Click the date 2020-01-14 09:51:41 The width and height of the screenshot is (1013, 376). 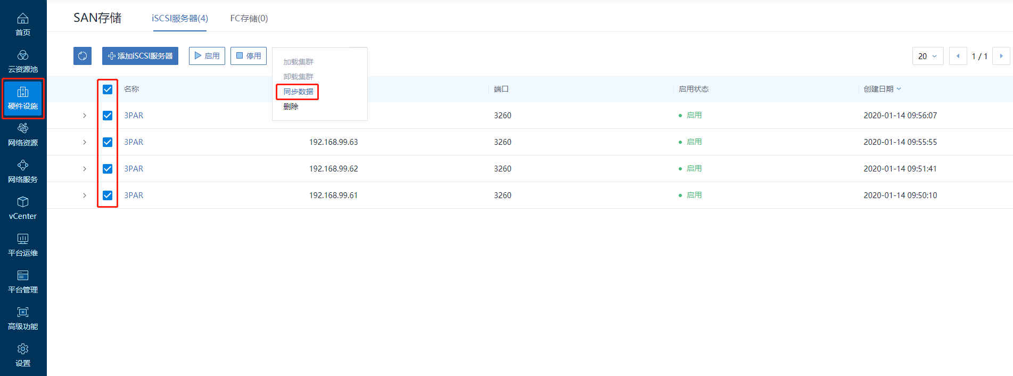tap(900, 169)
